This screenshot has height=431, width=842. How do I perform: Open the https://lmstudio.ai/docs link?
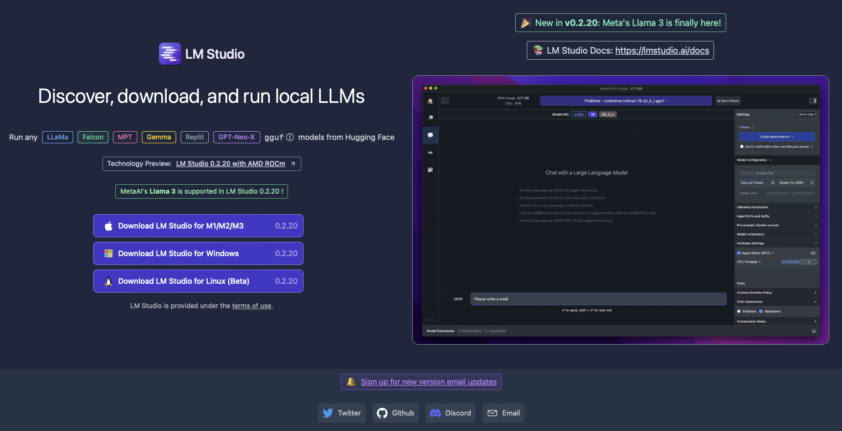point(662,50)
